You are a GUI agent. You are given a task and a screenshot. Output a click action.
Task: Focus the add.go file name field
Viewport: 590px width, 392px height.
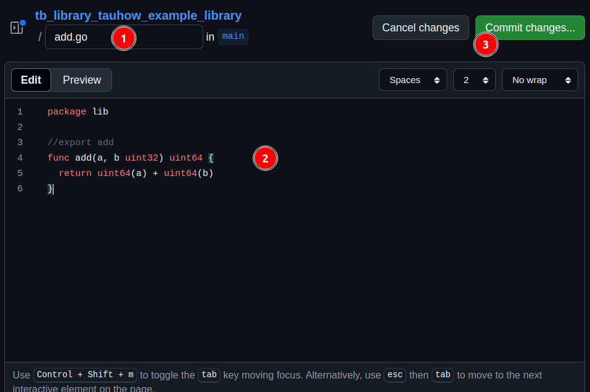coord(80,37)
